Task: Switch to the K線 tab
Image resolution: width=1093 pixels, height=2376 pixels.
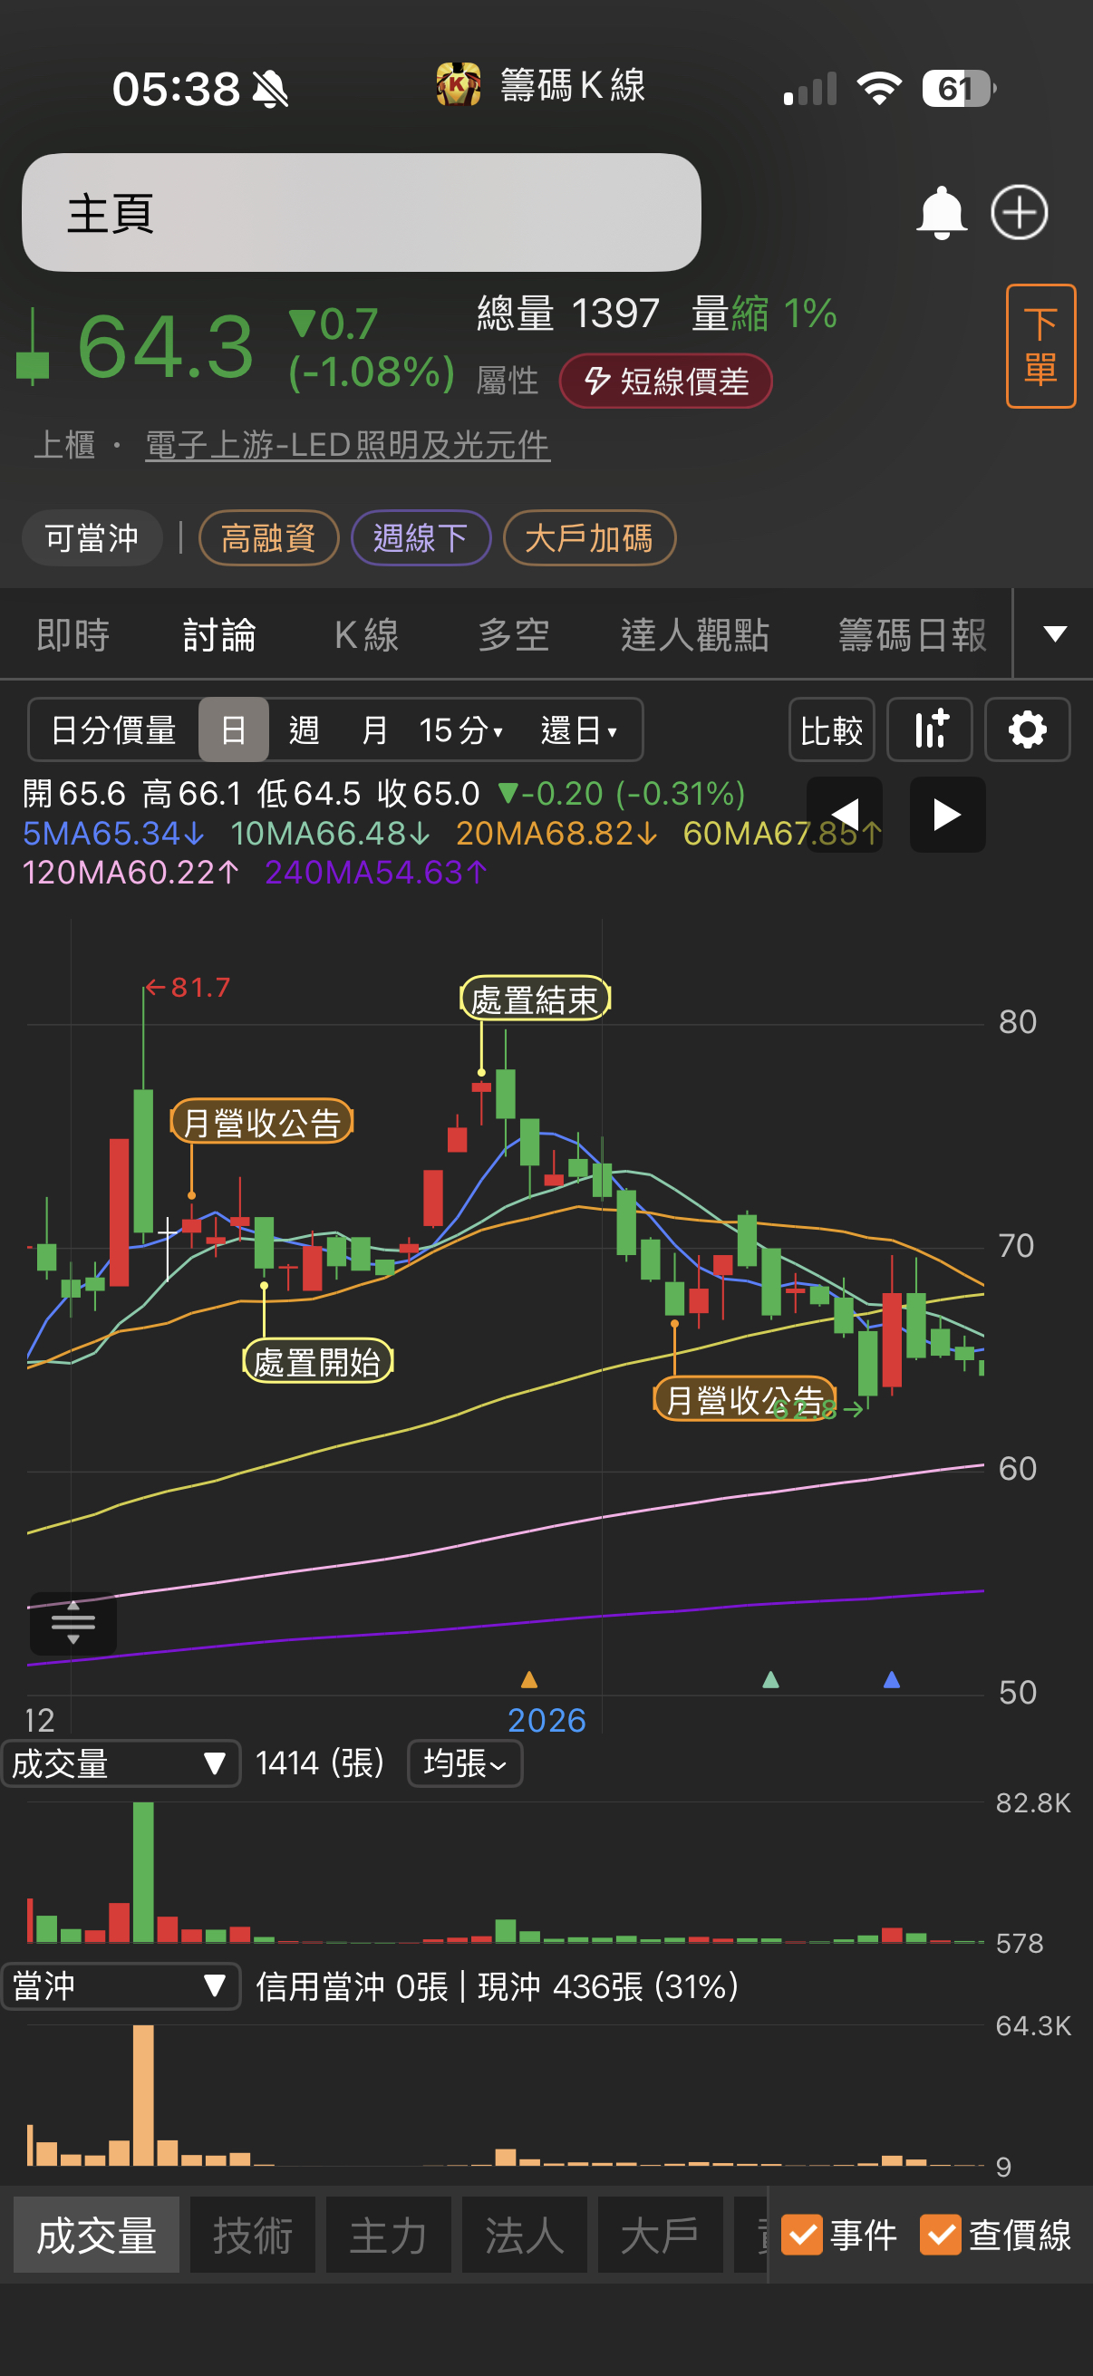Action: click(x=366, y=634)
